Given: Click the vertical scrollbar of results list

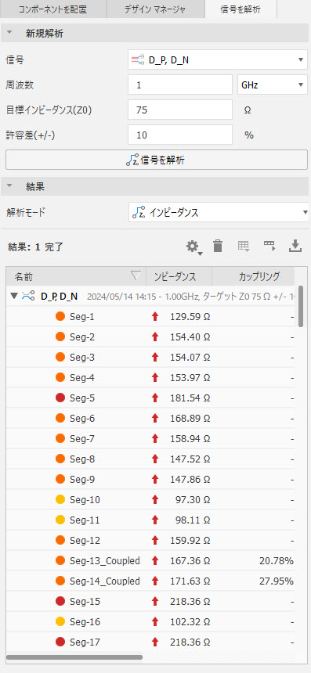Looking at the screenshot, I should (301, 307).
